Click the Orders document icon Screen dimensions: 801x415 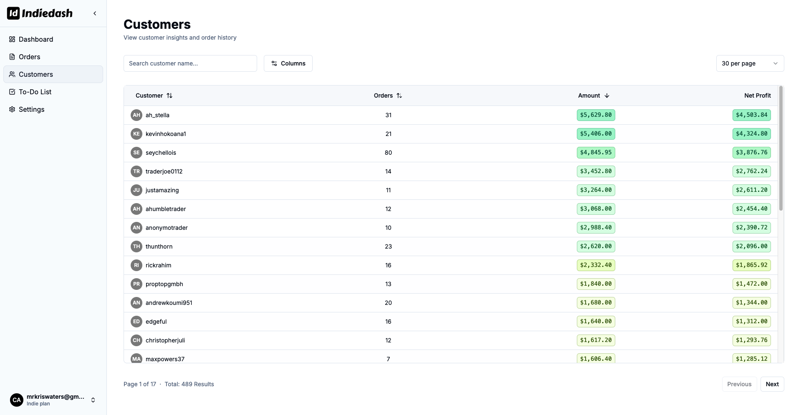(x=12, y=57)
